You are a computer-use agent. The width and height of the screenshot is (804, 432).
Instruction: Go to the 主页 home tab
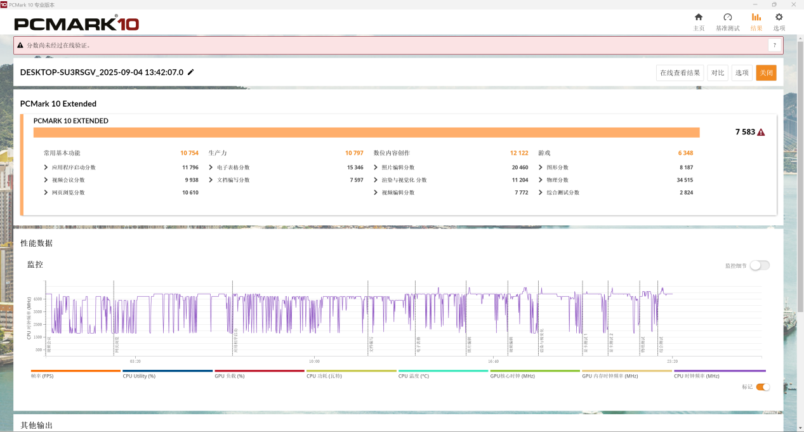[x=699, y=22]
